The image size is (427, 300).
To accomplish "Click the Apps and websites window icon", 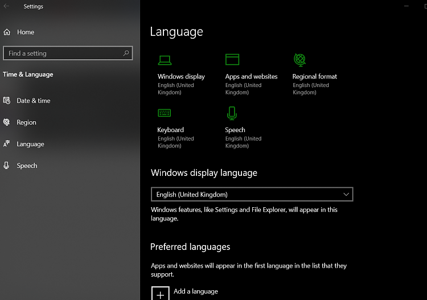I will (x=232, y=60).
